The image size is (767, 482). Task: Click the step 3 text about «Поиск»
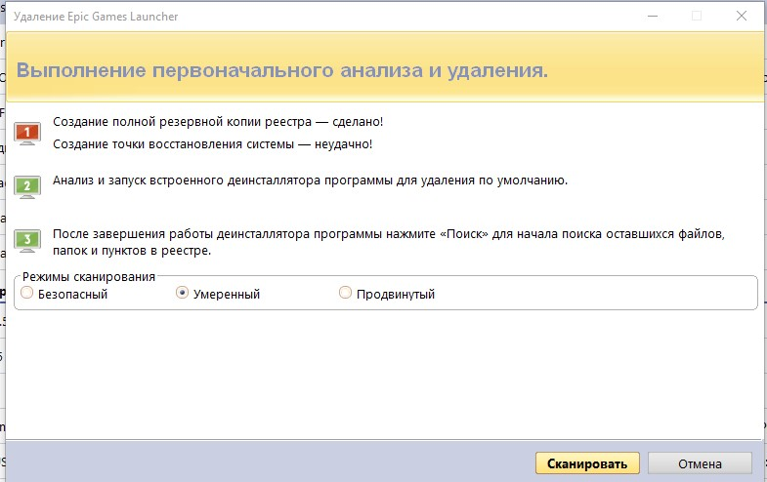pyautogui.click(x=389, y=242)
